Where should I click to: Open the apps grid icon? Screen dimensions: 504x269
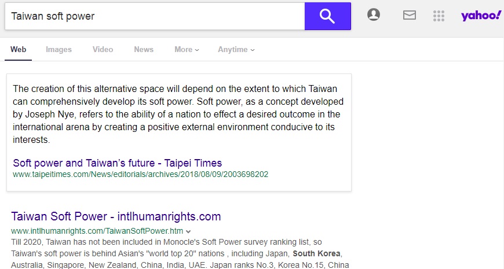pos(439,16)
